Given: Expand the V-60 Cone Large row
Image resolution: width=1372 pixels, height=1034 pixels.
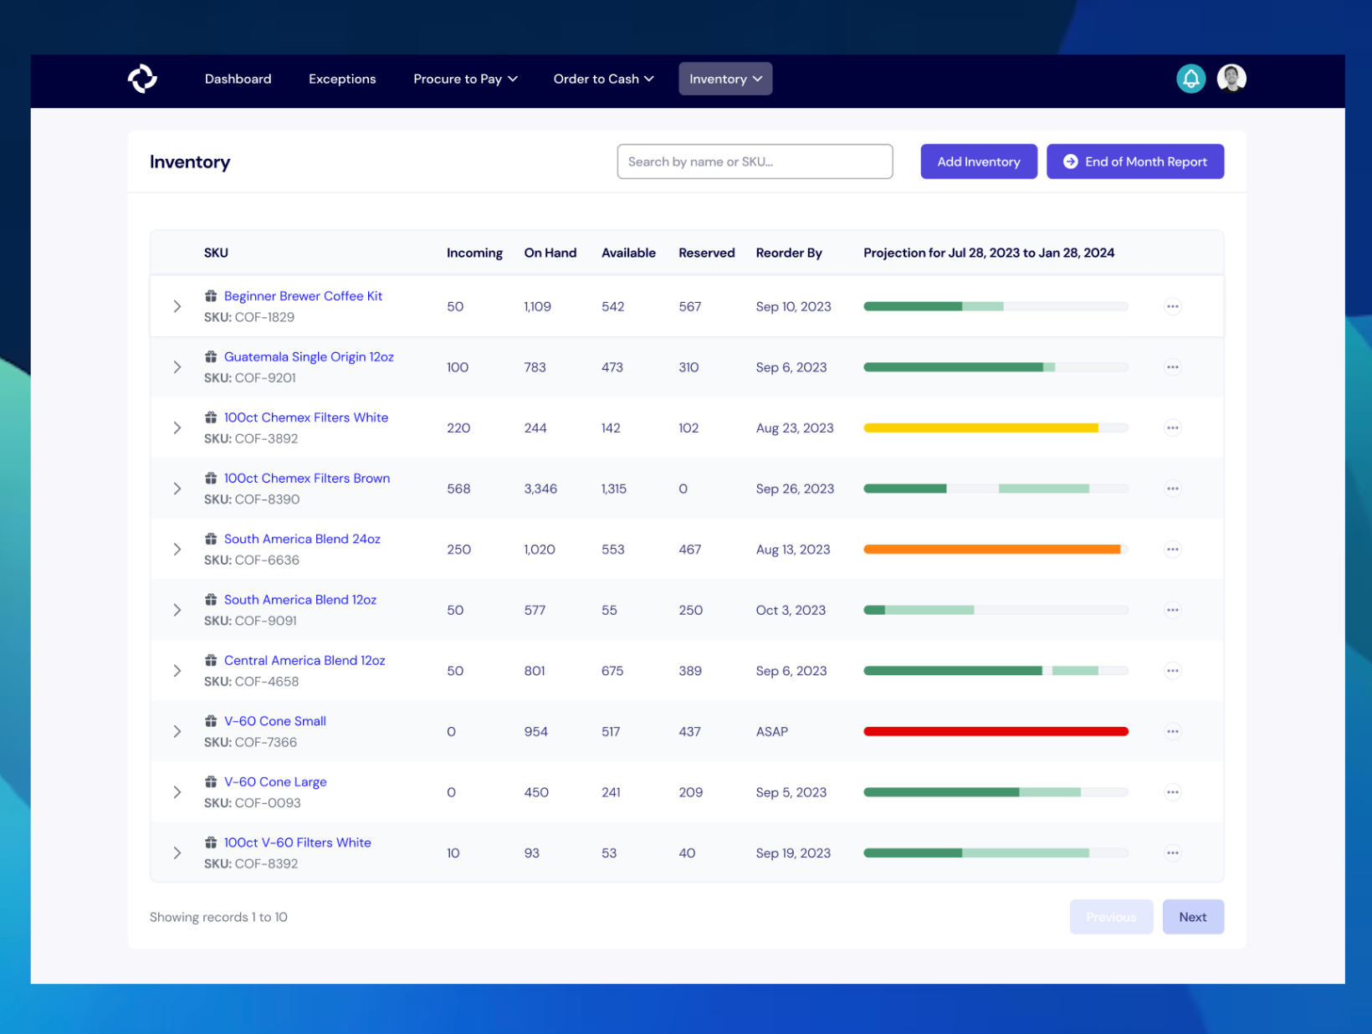Looking at the screenshot, I should (x=177, y=792).
